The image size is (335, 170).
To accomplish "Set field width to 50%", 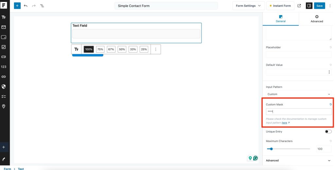I will tap(122, 49).
